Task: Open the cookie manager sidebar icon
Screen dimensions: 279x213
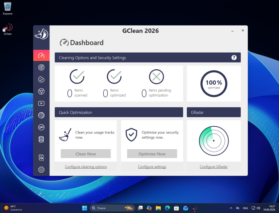Action: pos(41,79)
